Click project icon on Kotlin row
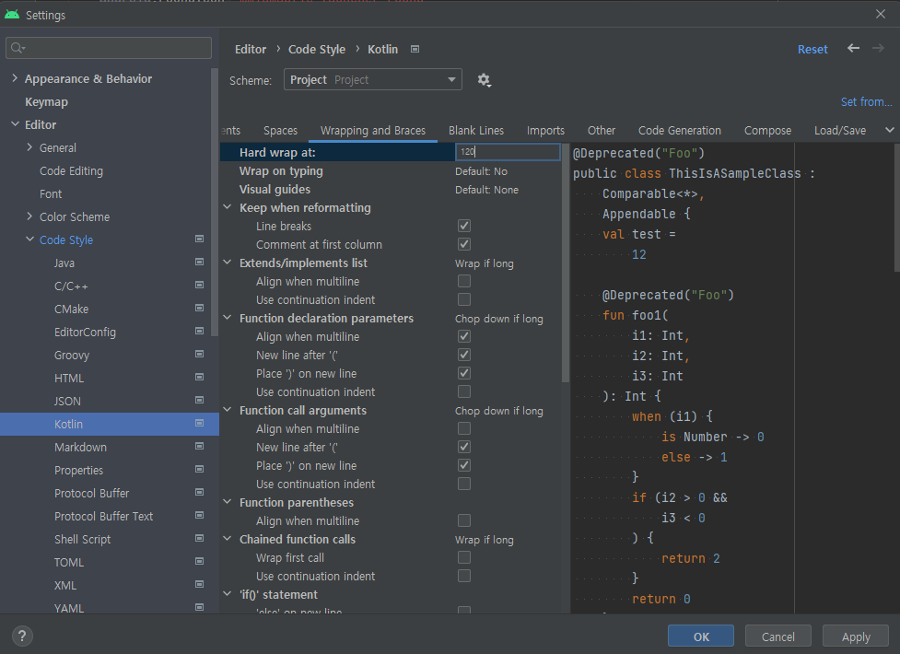 click(x=199, y=423)
